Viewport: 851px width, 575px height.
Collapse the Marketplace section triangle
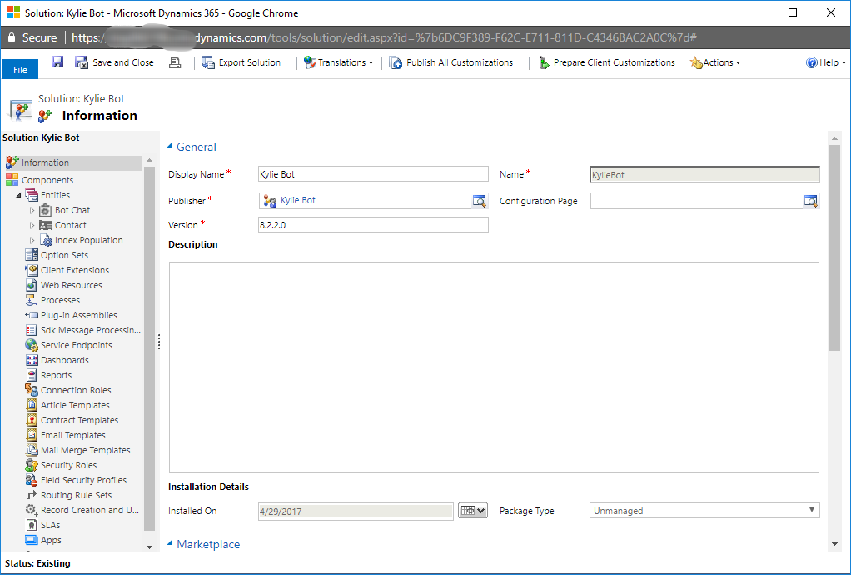click(170, 543)
